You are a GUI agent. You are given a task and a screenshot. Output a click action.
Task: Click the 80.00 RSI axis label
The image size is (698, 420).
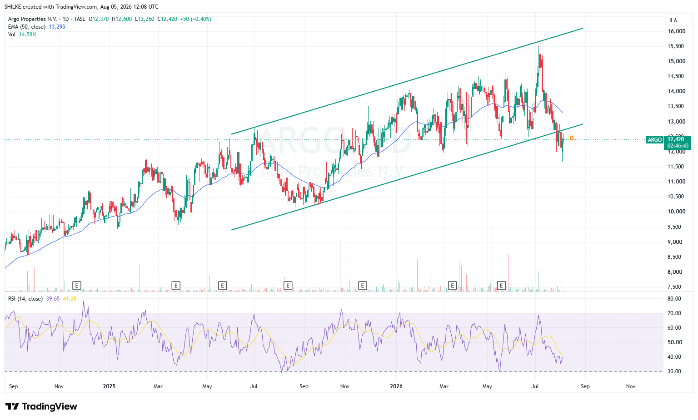click(x=674, y=299)
